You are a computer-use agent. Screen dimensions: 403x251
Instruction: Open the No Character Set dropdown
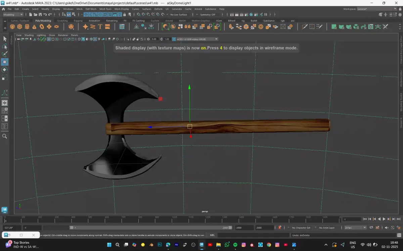pyautogui.click(x=301, y=228)
